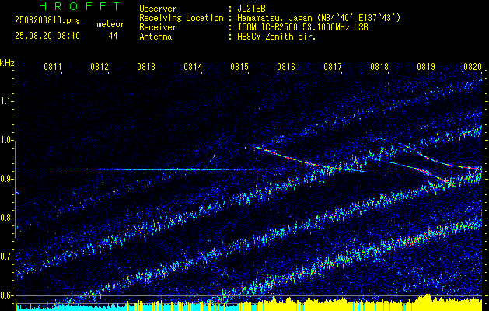Click the HROFFT title text

(x=80, y=6)
